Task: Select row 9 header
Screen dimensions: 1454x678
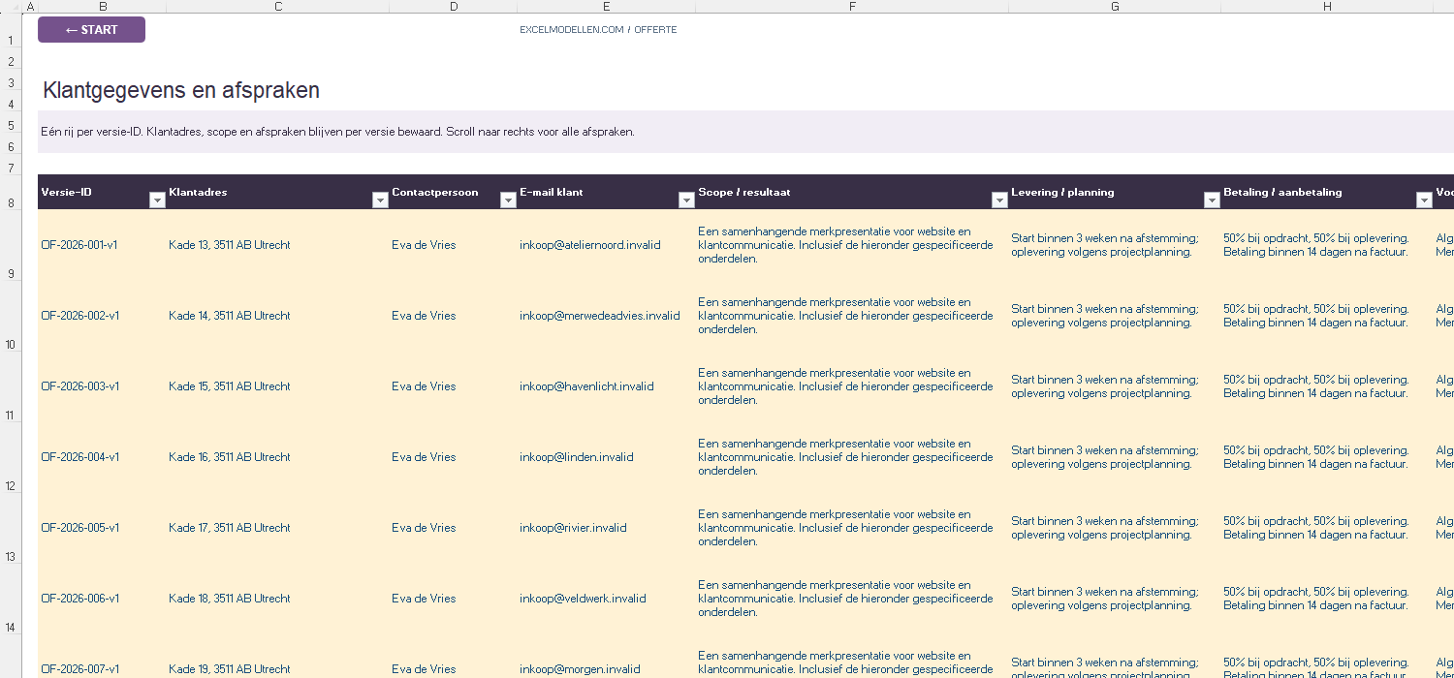Action: 10,245
